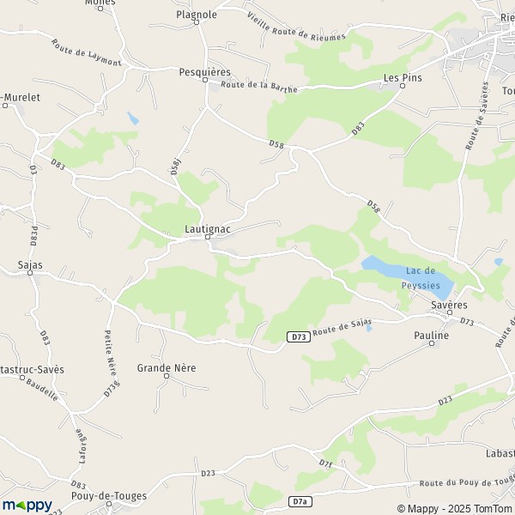Click the Mappy logo

[x=27, y=506]
